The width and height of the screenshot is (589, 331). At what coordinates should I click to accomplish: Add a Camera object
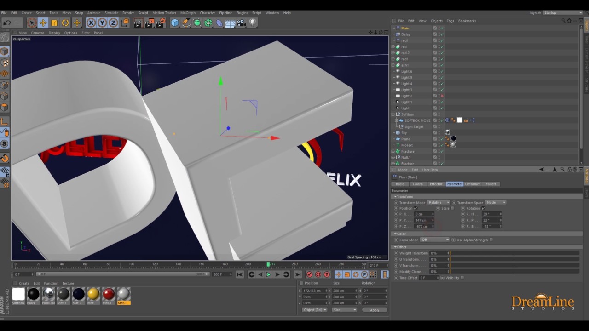(242, 23)
